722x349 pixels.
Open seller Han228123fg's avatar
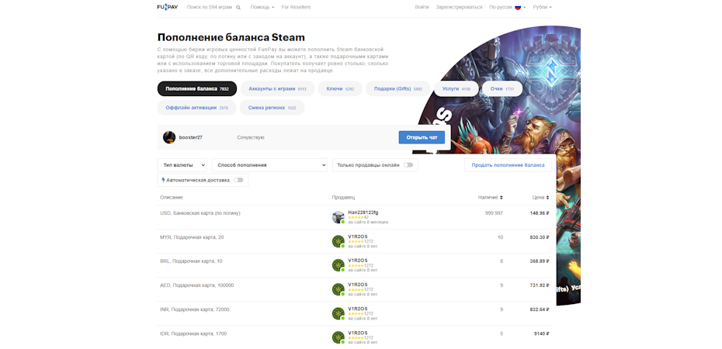(338, 217)
